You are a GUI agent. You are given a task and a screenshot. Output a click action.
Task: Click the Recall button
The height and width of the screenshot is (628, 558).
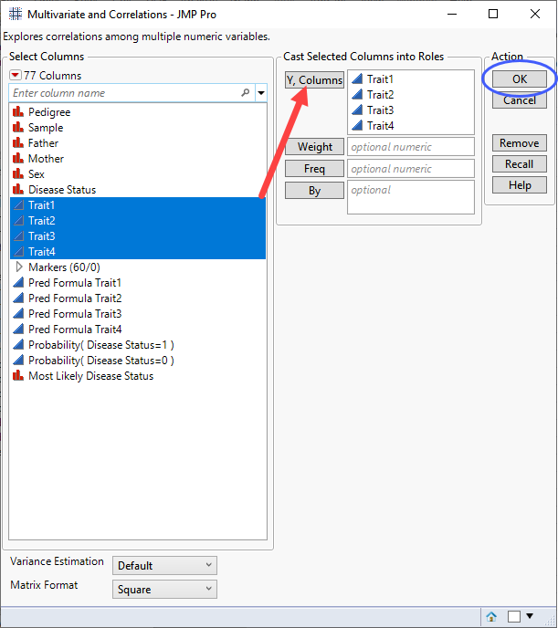pyautogui.click(x=520, y=164)
